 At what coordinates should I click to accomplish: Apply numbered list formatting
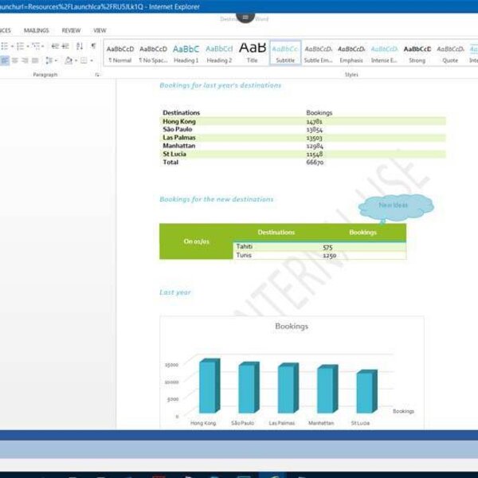(x=20, y=46)
